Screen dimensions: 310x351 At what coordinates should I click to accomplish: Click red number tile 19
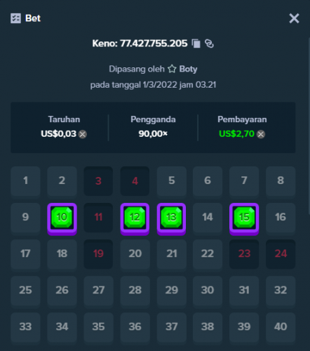pyautogui.click(x=98, y=254)
